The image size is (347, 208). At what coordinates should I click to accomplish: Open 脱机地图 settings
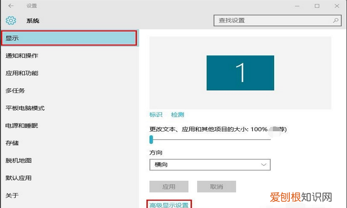pos(19,161)
